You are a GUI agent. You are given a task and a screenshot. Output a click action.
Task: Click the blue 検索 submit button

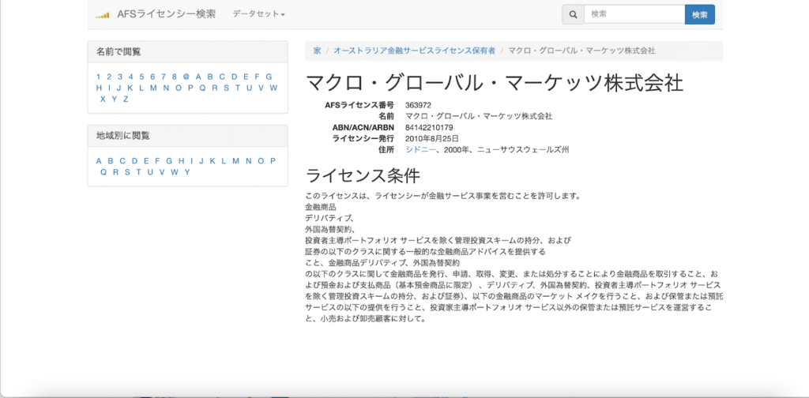(700, 14)
